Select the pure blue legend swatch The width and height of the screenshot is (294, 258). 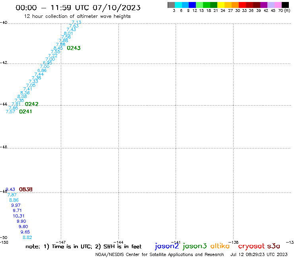point(192,5)
